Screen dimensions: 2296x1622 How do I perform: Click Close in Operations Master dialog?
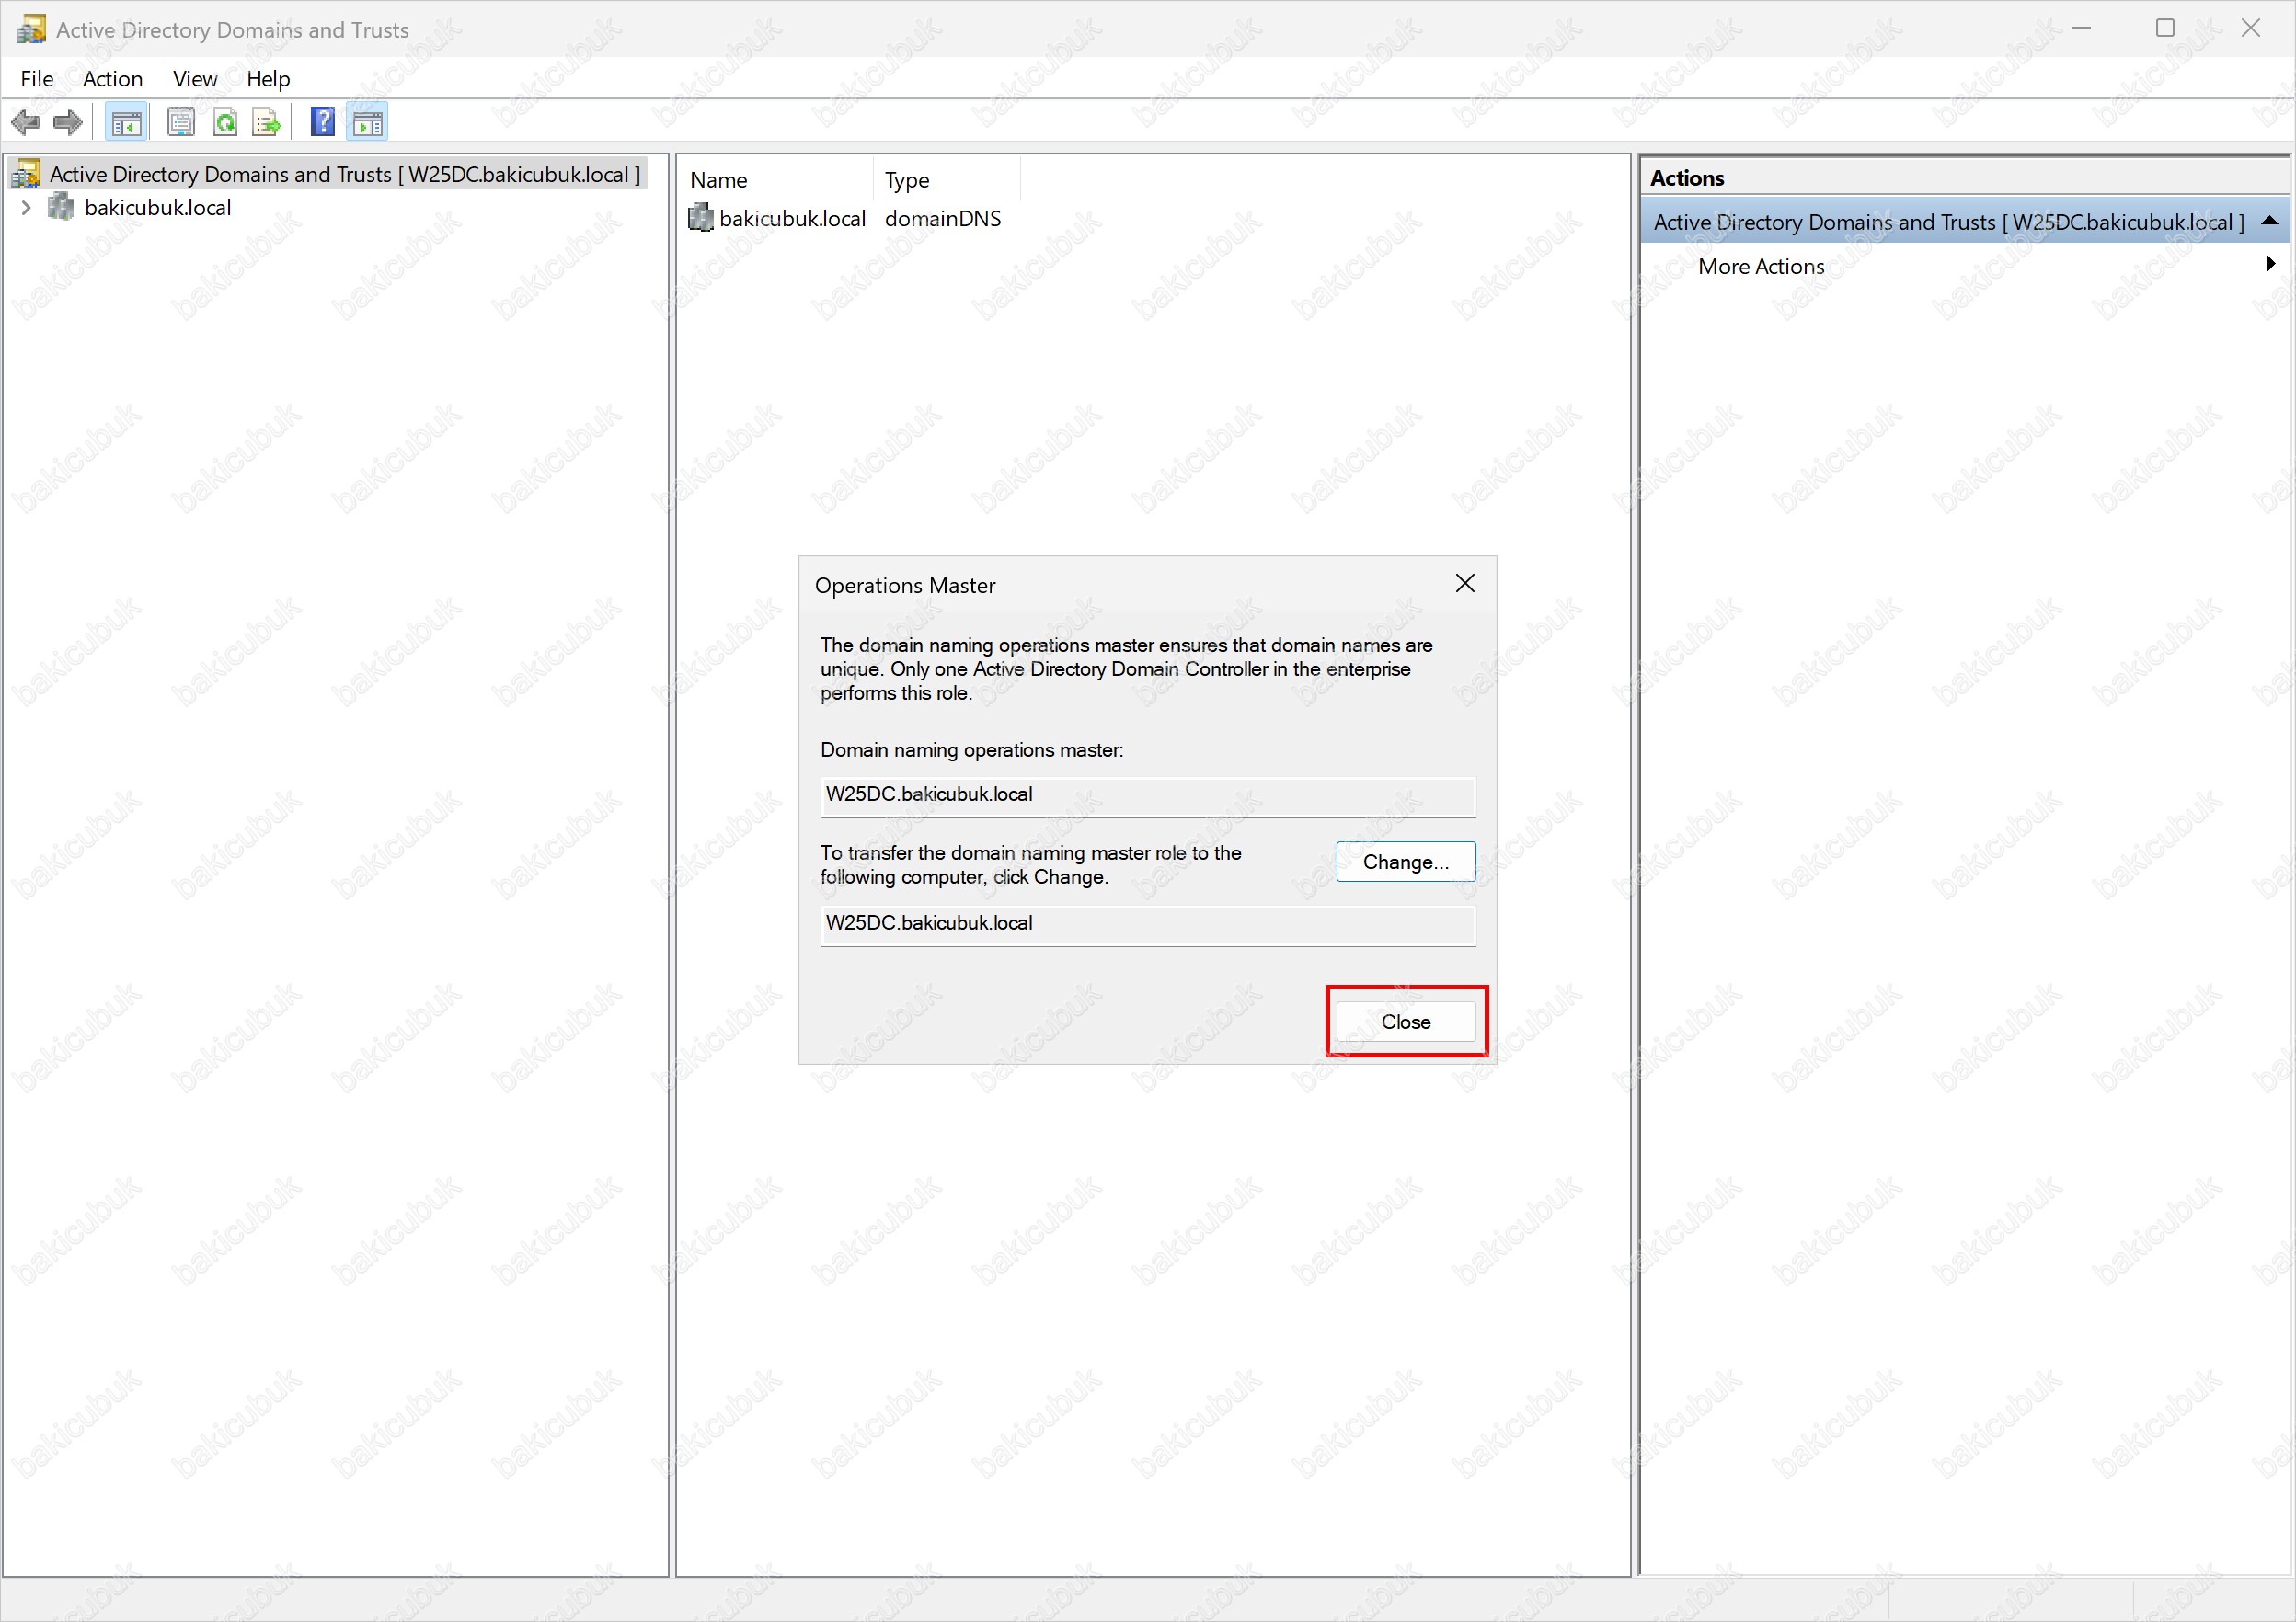point(1405,1022)
